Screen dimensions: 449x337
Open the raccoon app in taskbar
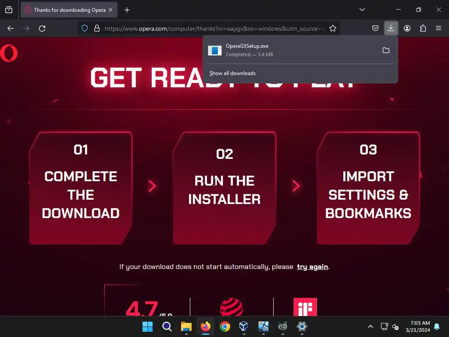click(283, 326)
